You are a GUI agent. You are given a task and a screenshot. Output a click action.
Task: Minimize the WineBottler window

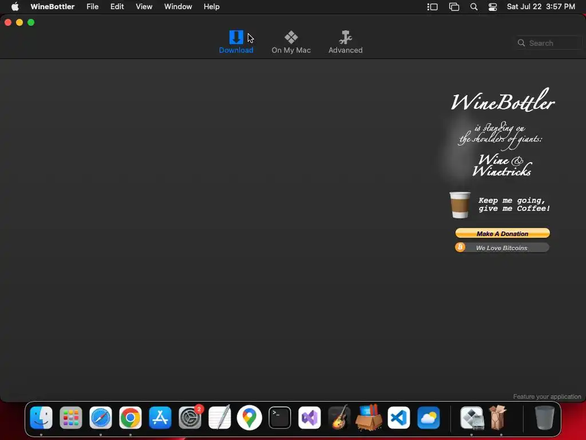pyautogui.click(x=19, y=22)
